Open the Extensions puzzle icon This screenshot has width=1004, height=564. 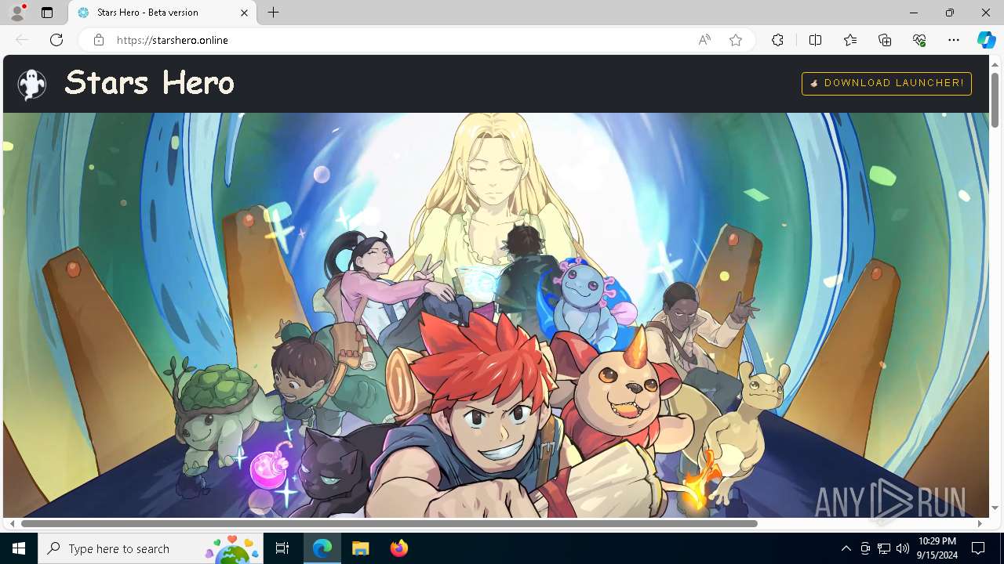tap(777, 40)
